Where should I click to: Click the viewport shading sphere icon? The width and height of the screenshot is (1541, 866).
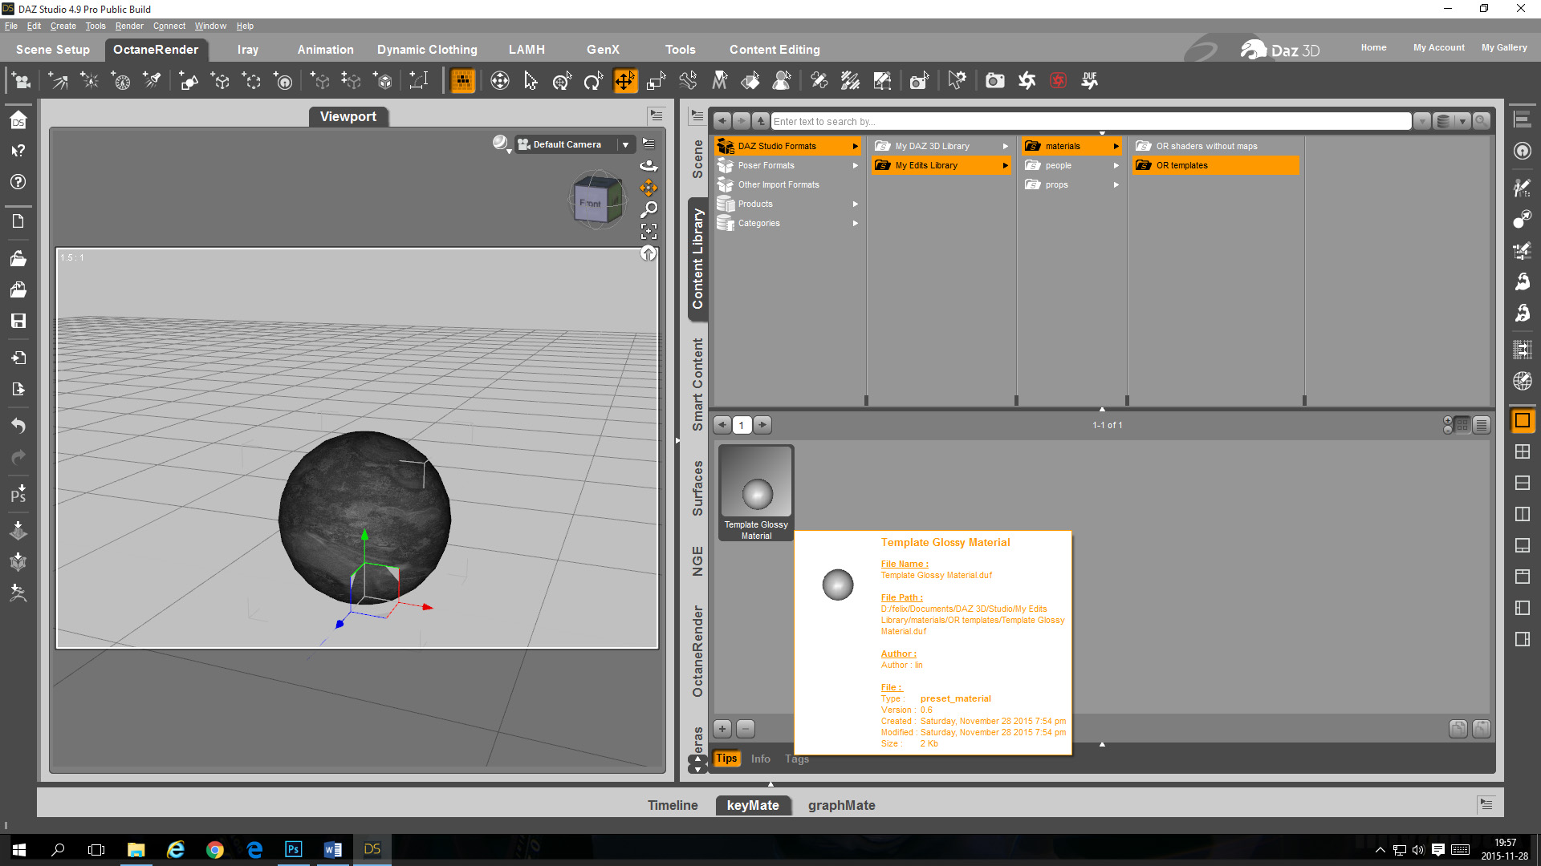(500, 143)
